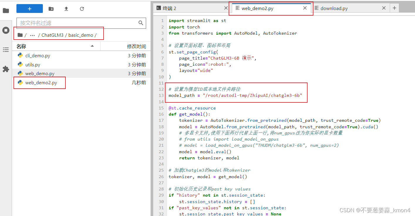Click the page_title value "ChatGLM3-6B 演示"
This screenshot has width=415, height=216.
coord(231,58)
